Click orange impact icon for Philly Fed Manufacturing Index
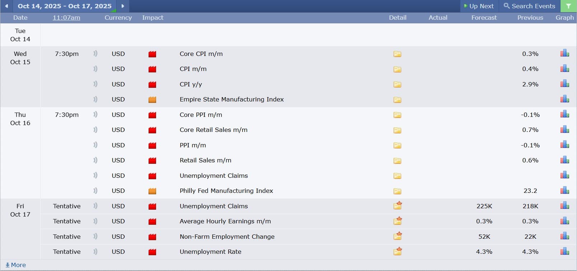The width and height of the screenshot is (577, 271). [x=152, y=191]
